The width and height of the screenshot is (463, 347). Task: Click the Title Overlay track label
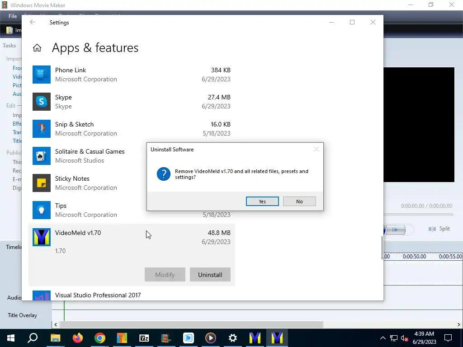(x=23, y=315)
